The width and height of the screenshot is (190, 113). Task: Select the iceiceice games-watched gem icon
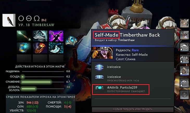99,77
